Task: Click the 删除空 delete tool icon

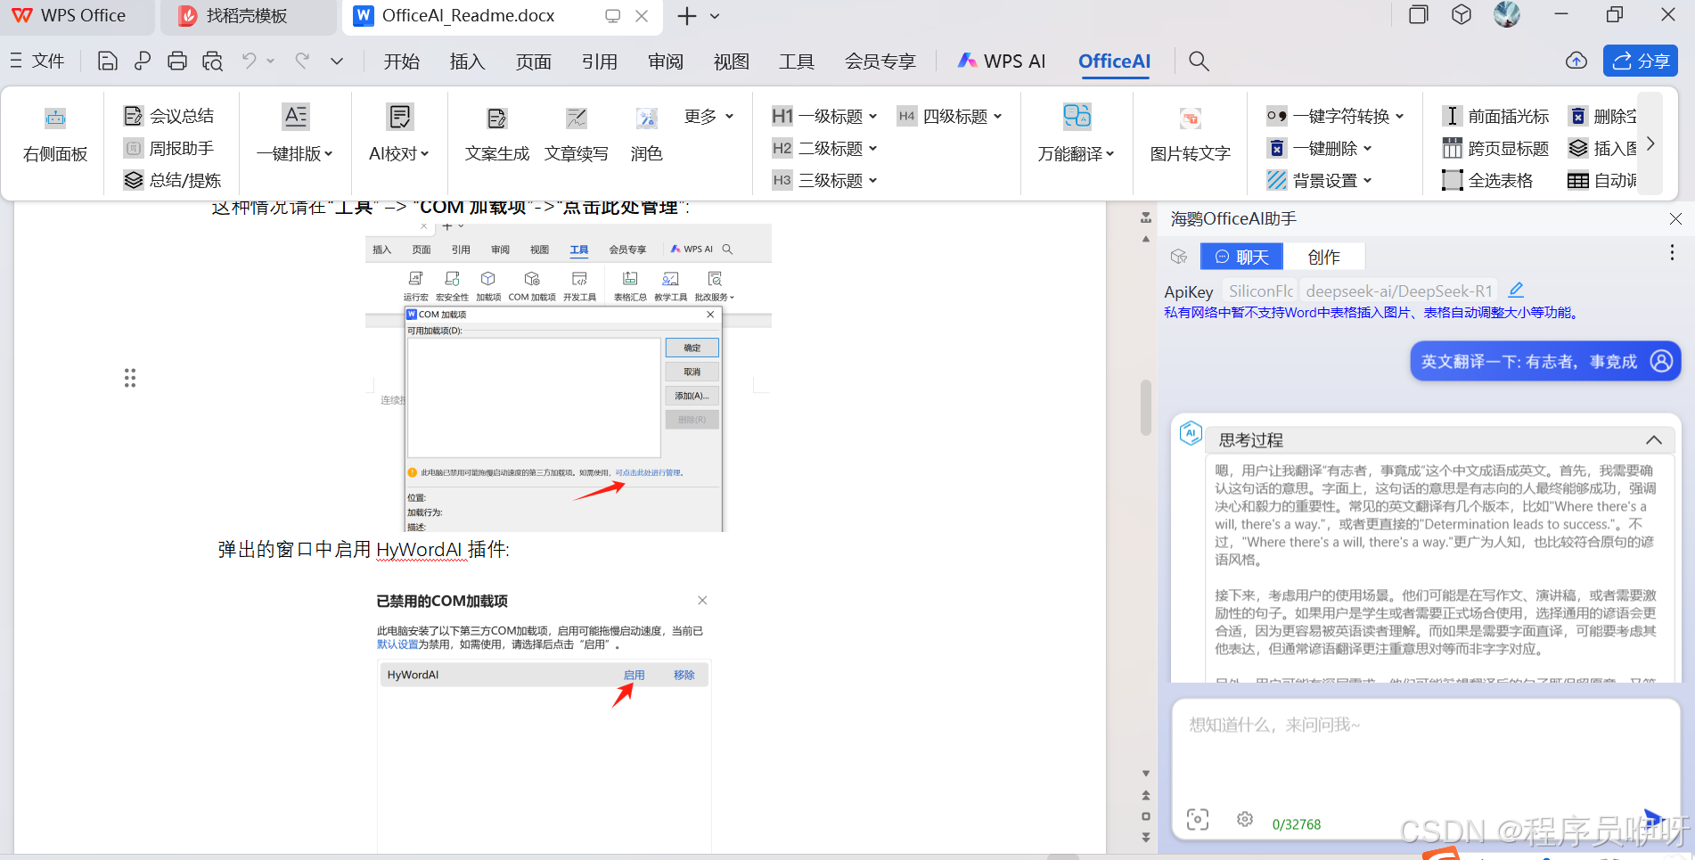Action: click(x=1578, y=116)
